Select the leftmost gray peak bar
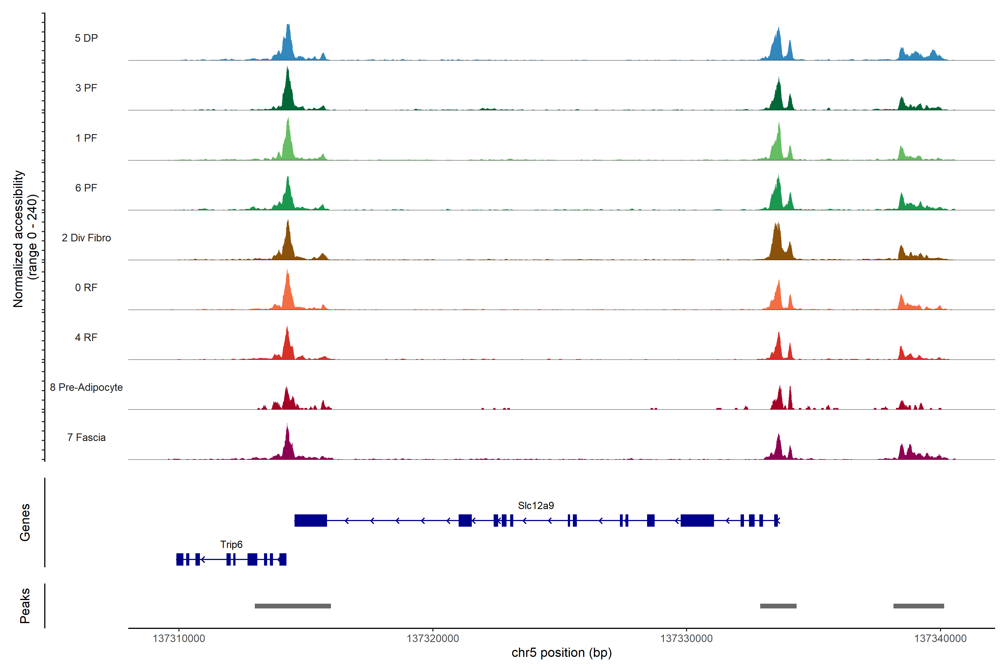The image size is (1008, 672). tap(293, 606)
